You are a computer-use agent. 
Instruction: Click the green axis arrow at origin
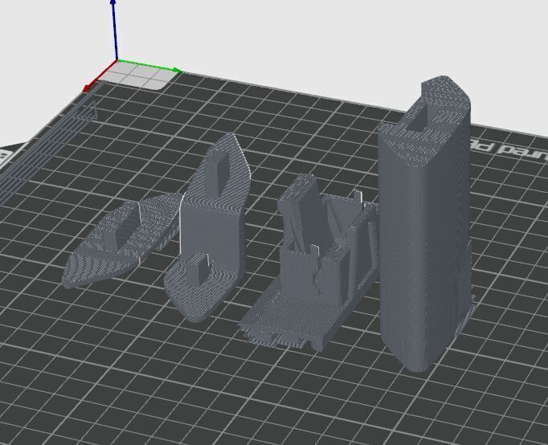[x=149, y=67]
